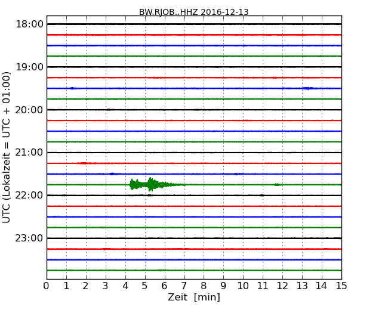Image resolution: width=388 pixels, height=310 pixels.
Task: Click the 21:00 y-axis label
Action: pyautogui.click(x=29, y=153)
